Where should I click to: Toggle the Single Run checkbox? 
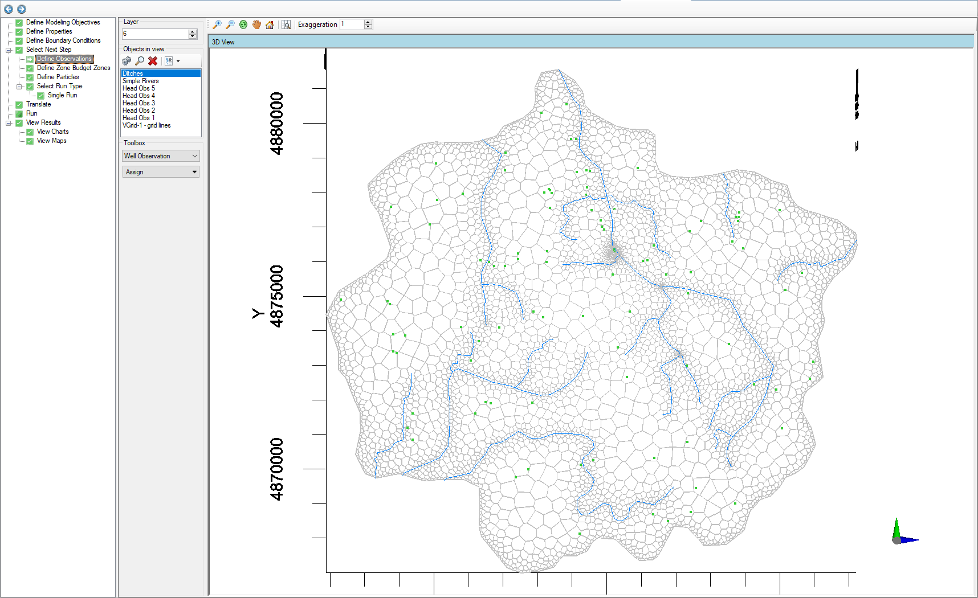pos(40,95)
